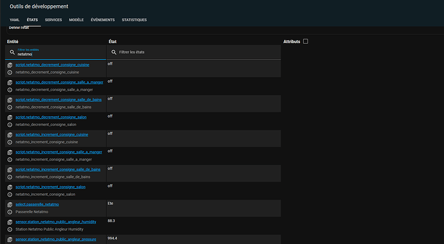Open script.netatmo_decrement_consigne_salon link
Screen dimensions: 444x244
(51, 118)
